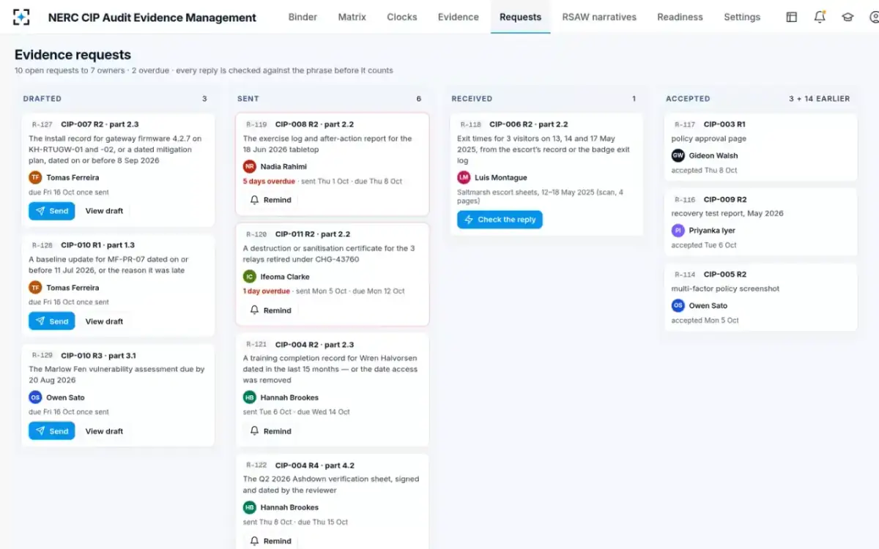Click the R-119 request ID chip
The height and width of the screenshot is (549, 879).
(x=256, y=124)
